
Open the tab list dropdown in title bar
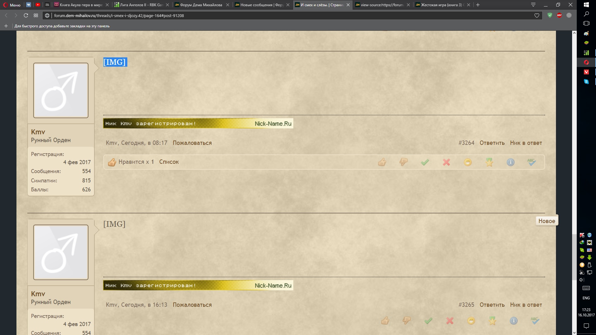[x=533, y=5]
